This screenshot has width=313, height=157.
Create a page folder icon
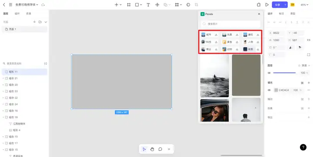[40, 22]
